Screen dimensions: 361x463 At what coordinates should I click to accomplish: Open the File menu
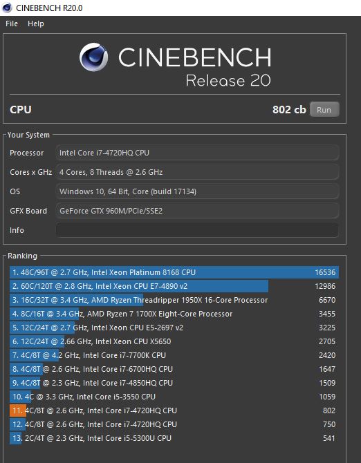(x=12, y=23)
